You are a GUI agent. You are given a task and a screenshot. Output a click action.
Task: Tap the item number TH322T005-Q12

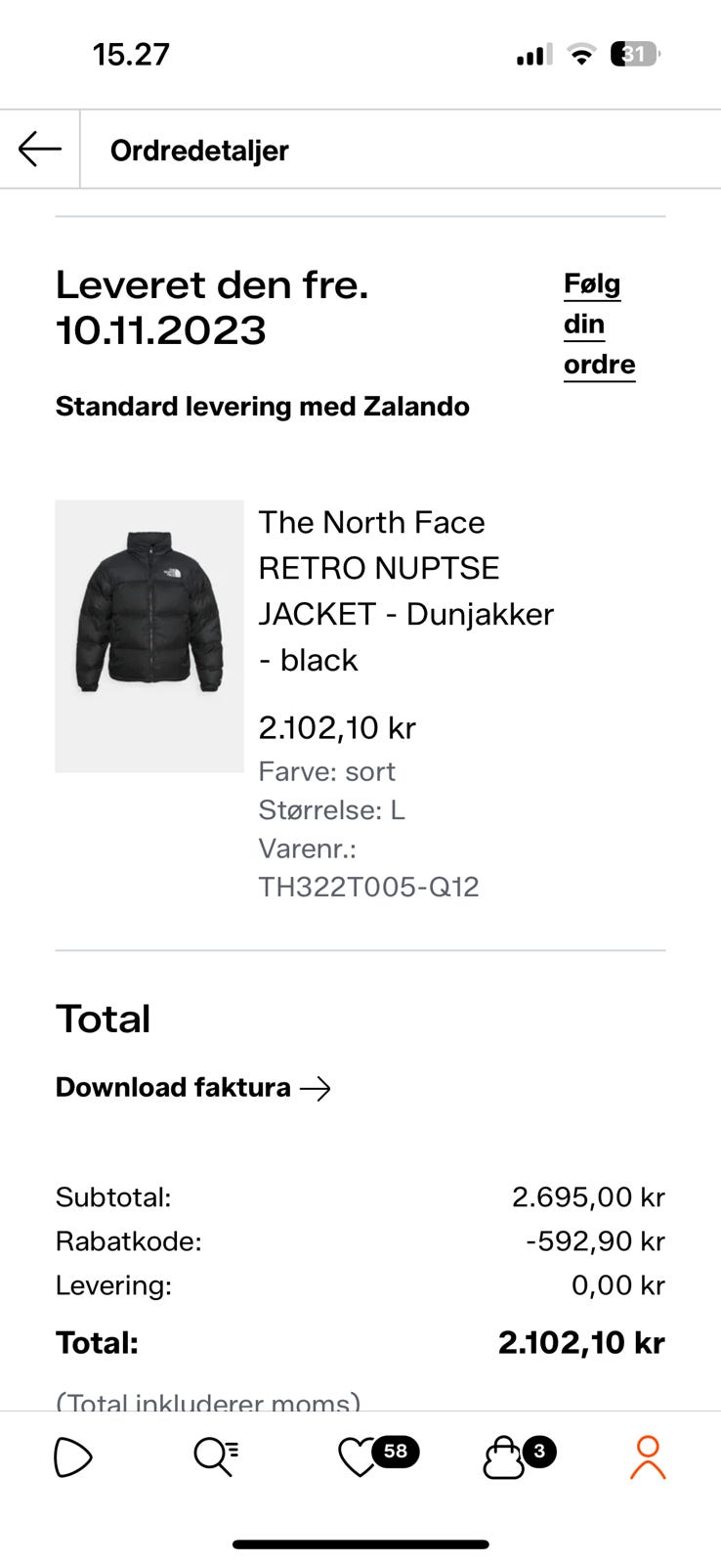pos(368,887)
